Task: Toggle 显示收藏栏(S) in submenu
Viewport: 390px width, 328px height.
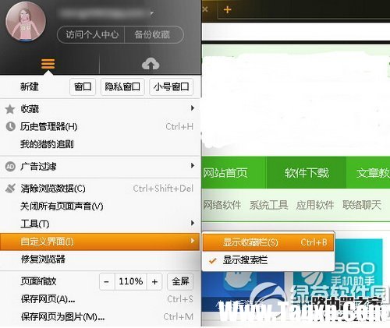Action: [x=268, y=242]
